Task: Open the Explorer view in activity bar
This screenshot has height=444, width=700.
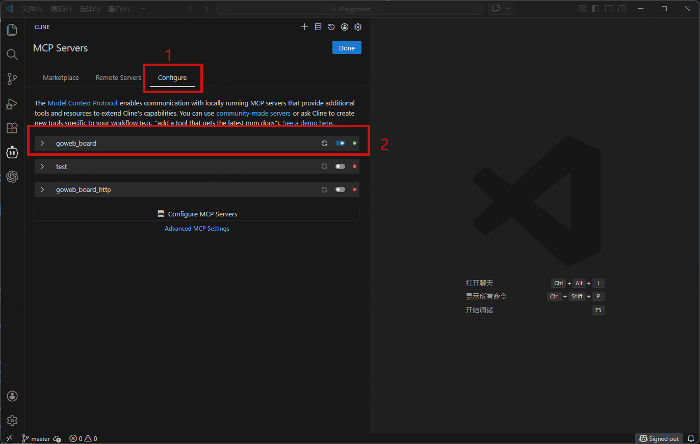Action: coord(12,30)
